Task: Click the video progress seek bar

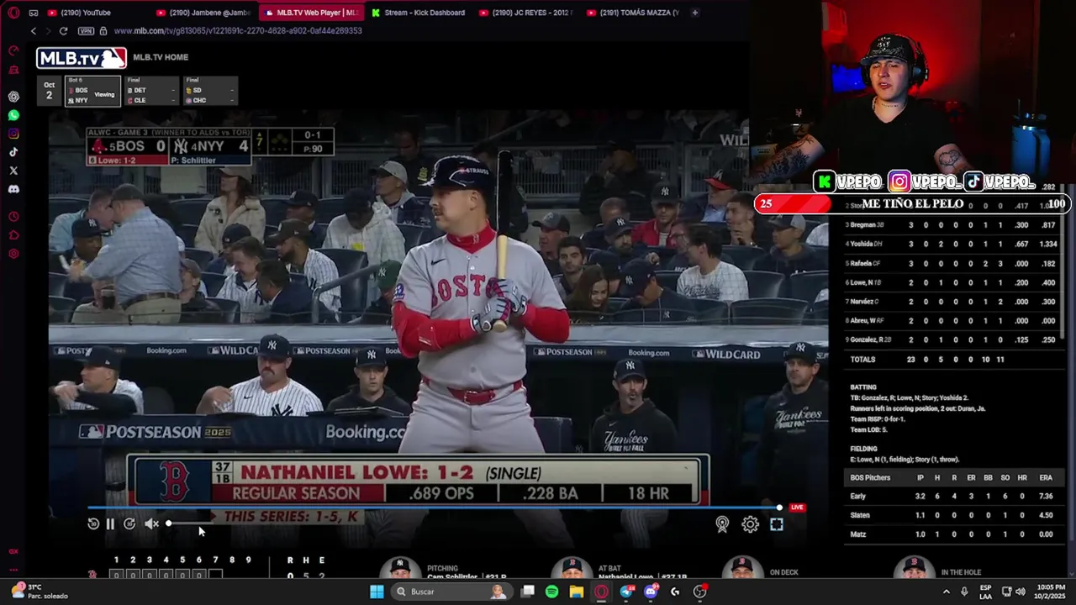Action: (434, 508)
